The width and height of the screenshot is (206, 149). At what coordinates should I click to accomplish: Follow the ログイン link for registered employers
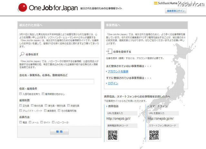[113, 83]
